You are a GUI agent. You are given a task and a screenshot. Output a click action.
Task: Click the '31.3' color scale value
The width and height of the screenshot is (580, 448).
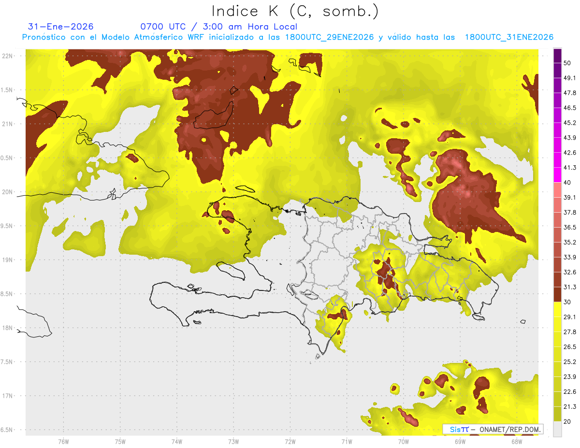point(570,287)
